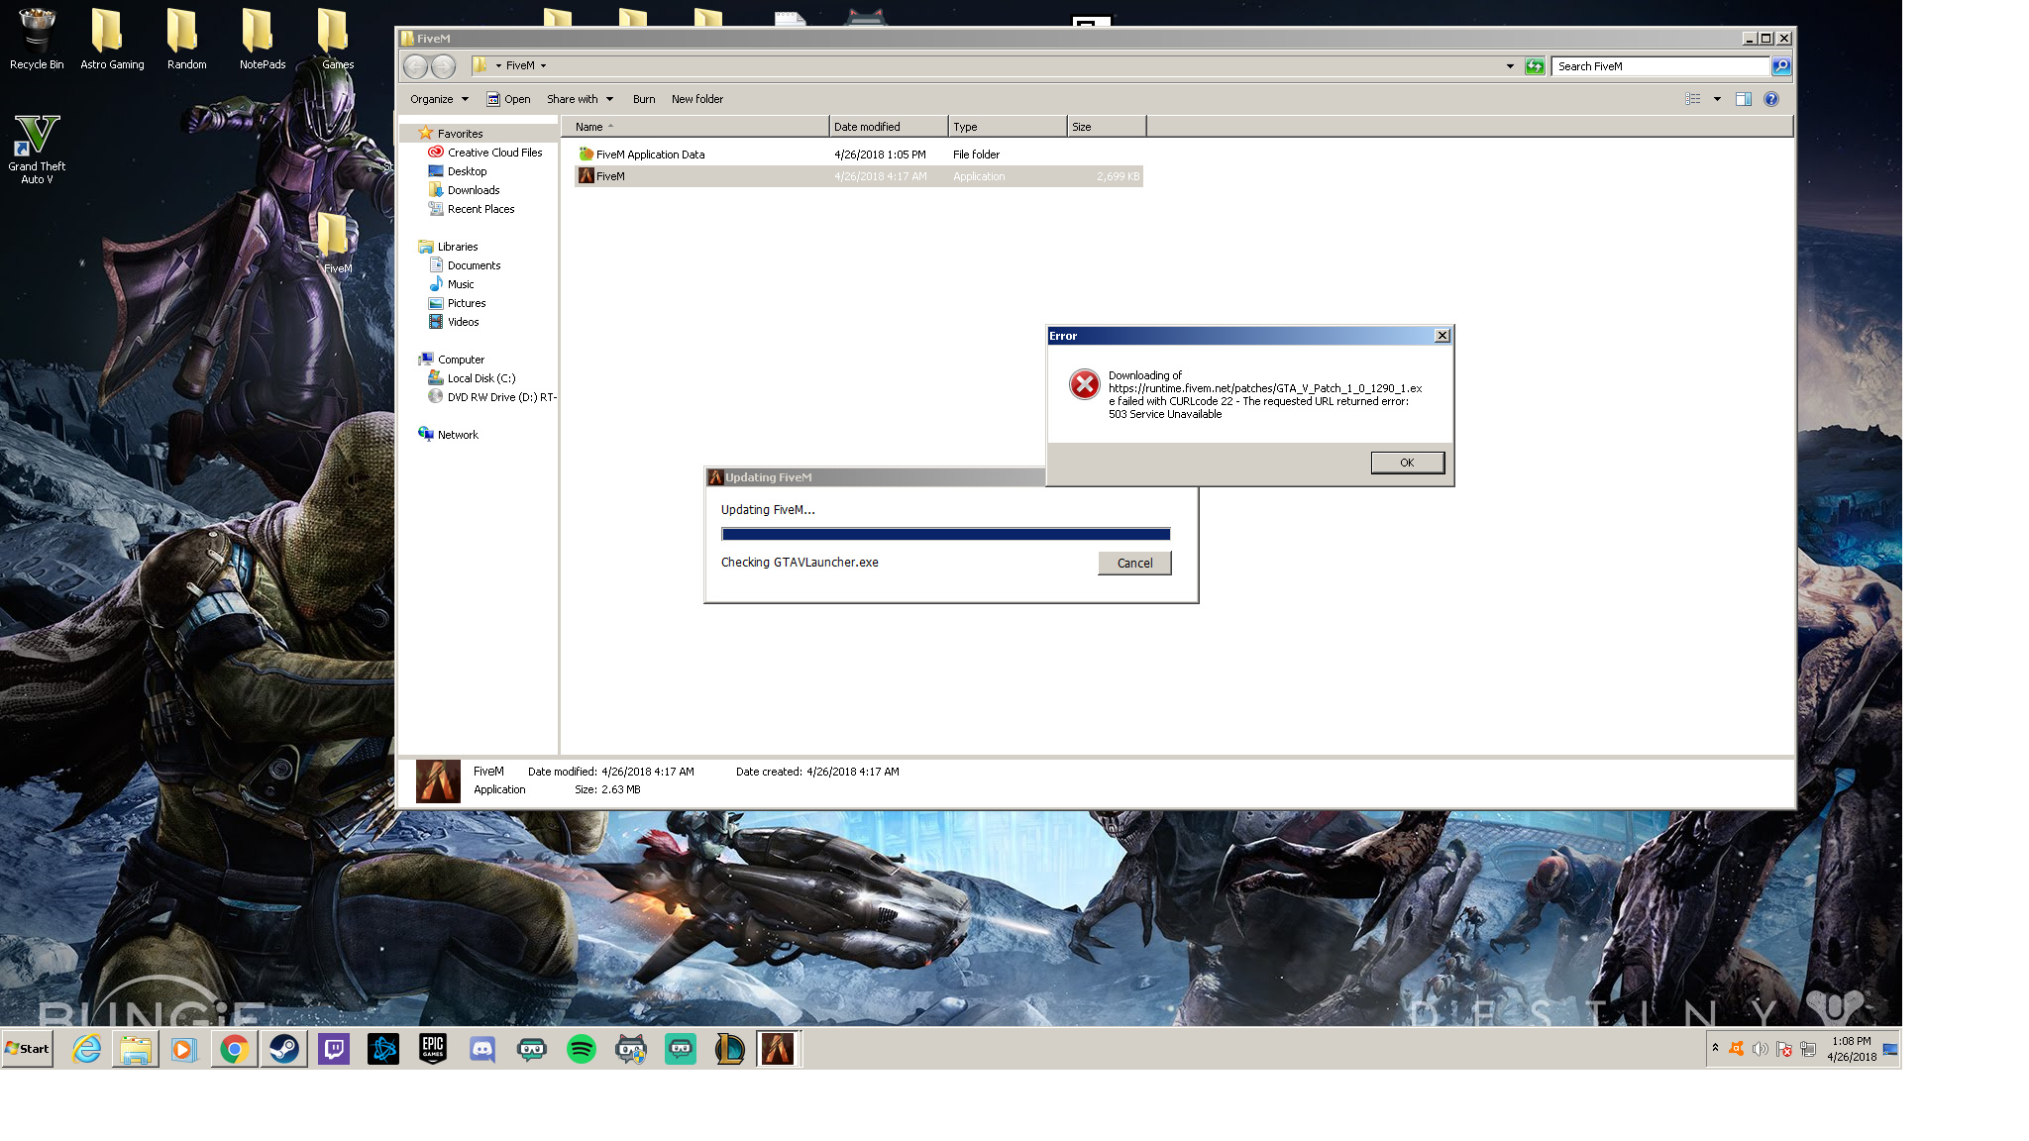Image resolution: width=2029 pixels, height=1141 pixels.
Task: Open the Windows Start button
Action: point(28,1049)
